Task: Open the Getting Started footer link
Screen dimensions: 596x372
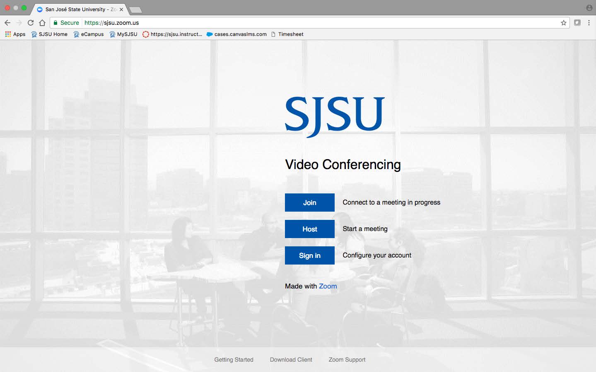Action: [x=234, y=360]
